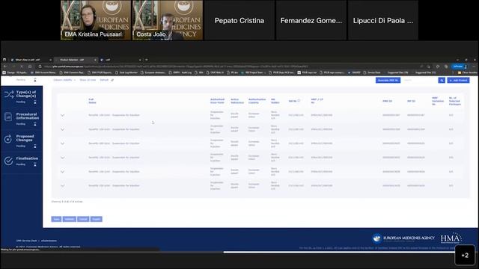Open the Other favorites bookmarks folder
The width and height of the screenshot is (479, 269).
467,72
